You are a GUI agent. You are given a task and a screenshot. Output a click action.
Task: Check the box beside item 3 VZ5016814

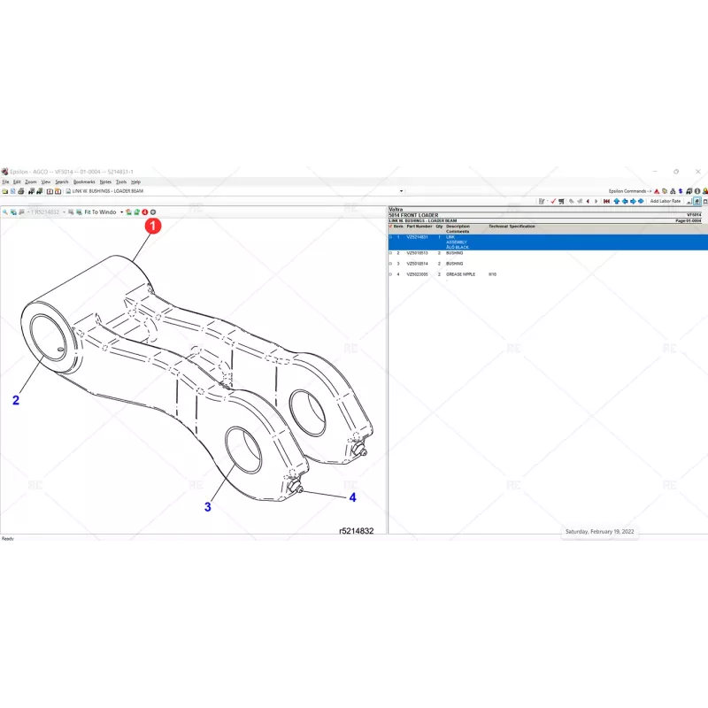(x=389, y=262)
